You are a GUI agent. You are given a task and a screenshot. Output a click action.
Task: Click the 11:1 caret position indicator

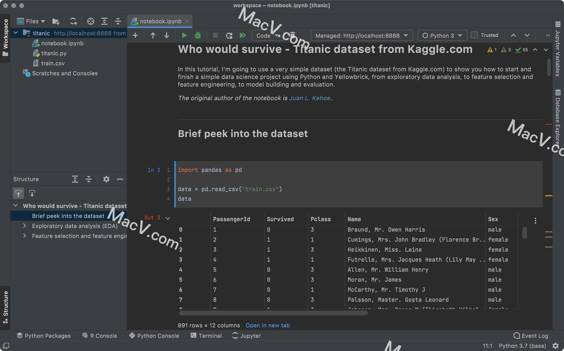pos(488,346)
